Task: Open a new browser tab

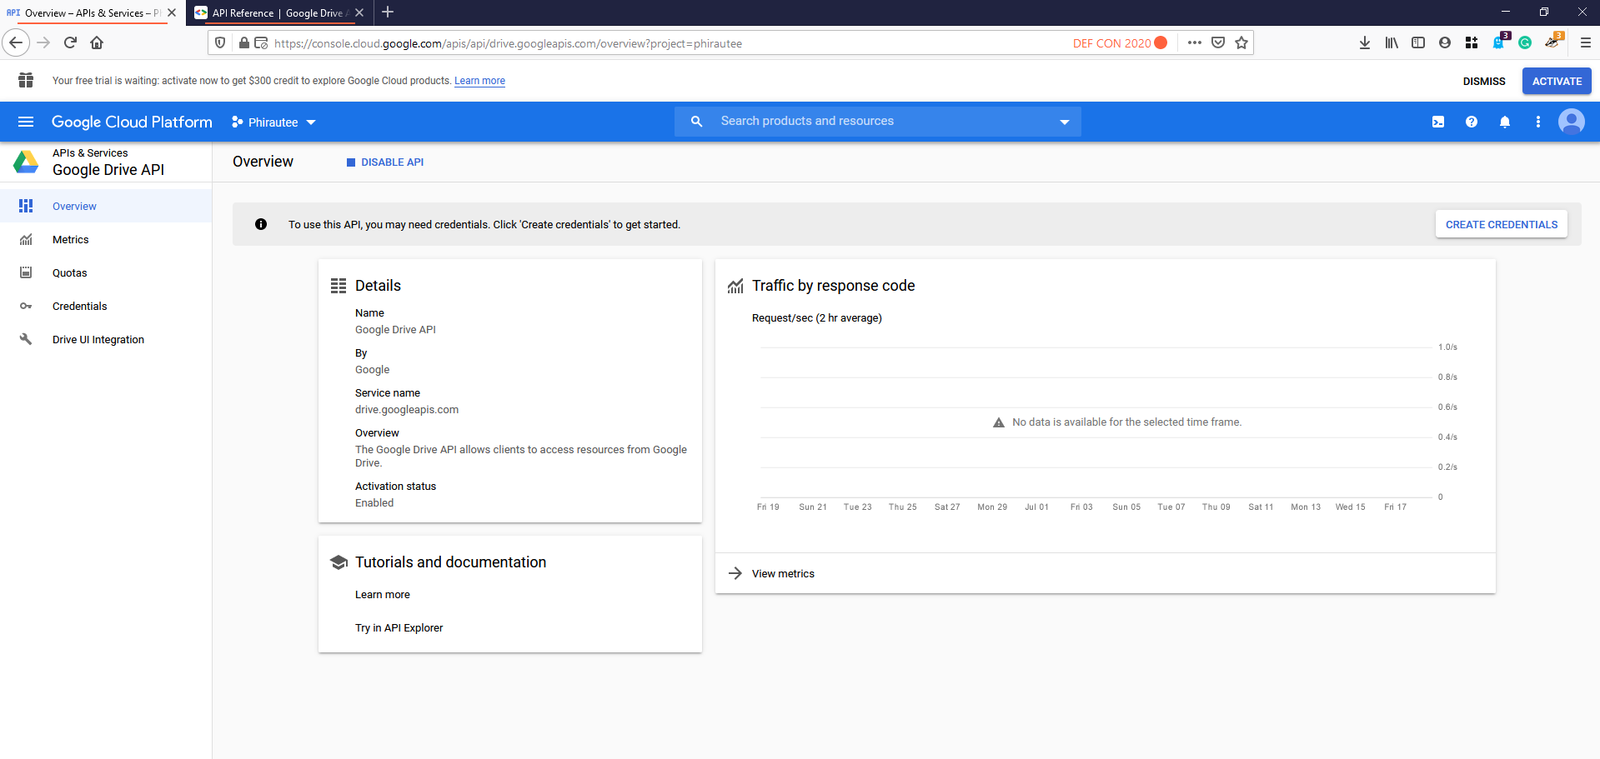Action: click(388, 12)
